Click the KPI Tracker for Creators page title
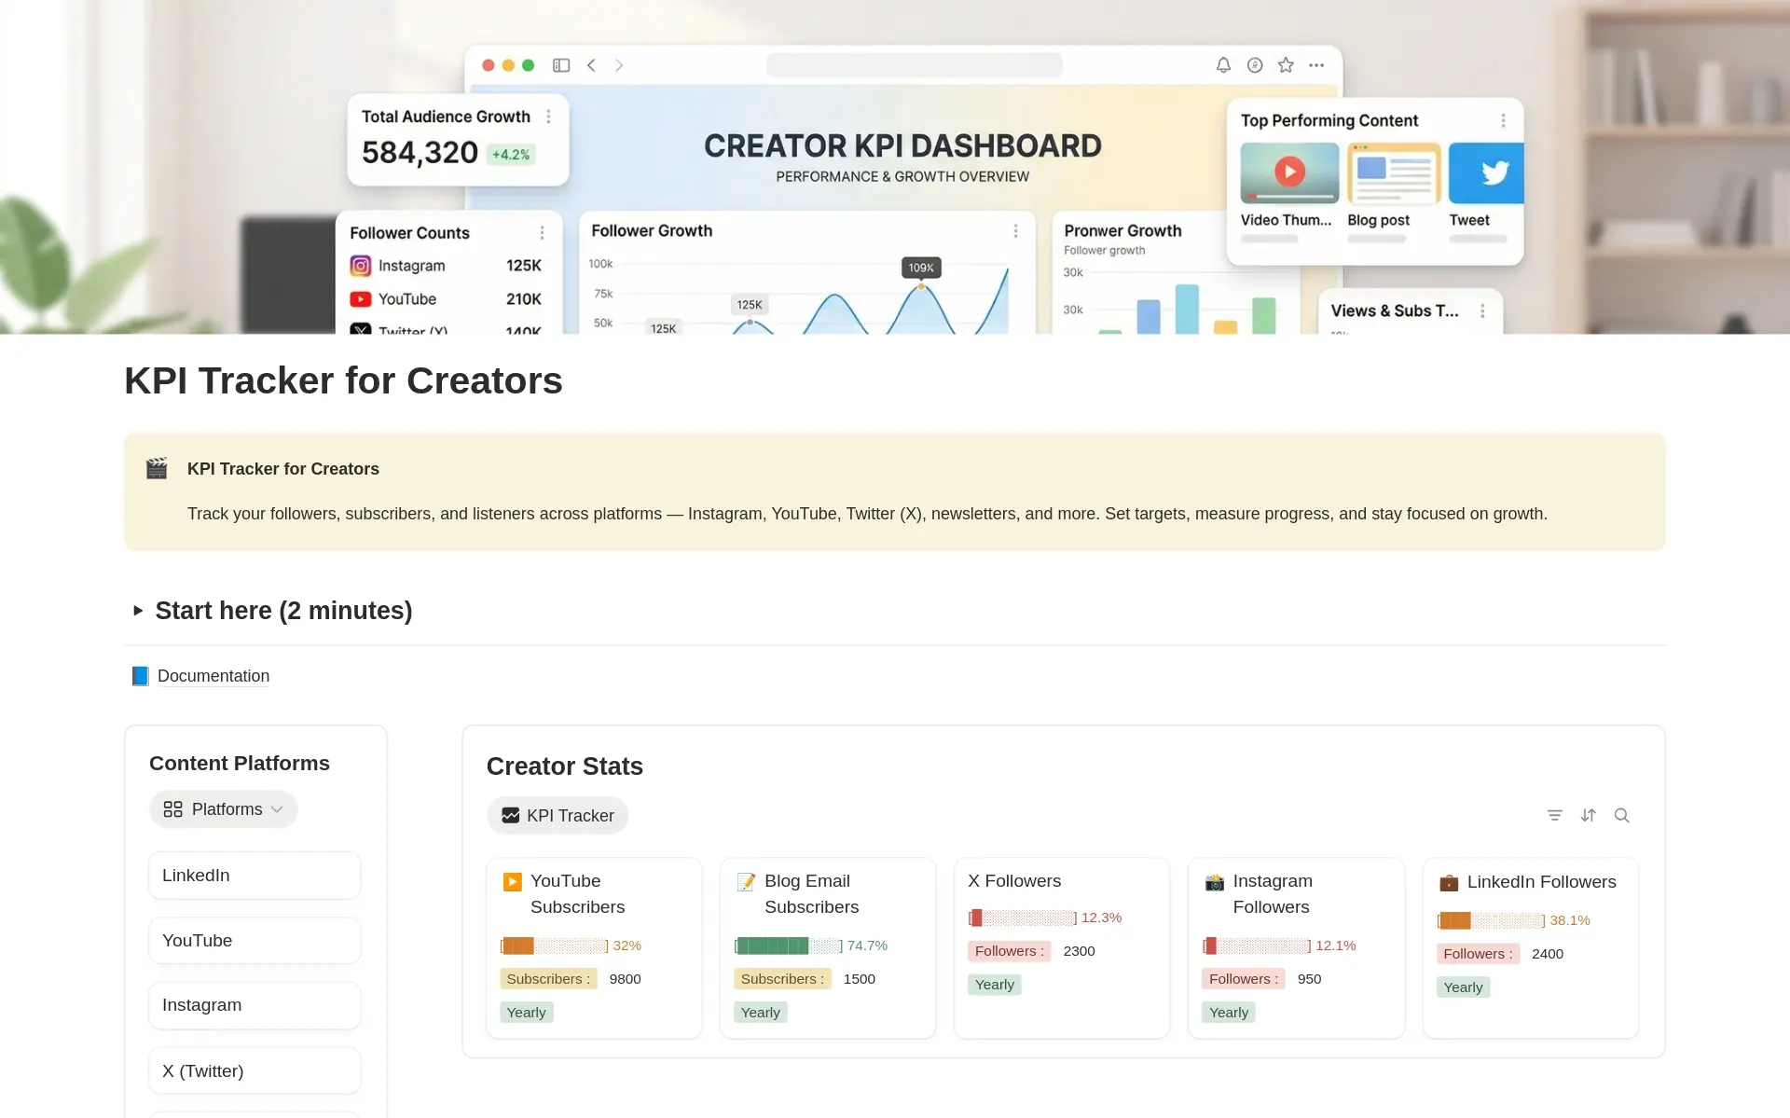The image size is (1790, 1118). coord(343,380)
